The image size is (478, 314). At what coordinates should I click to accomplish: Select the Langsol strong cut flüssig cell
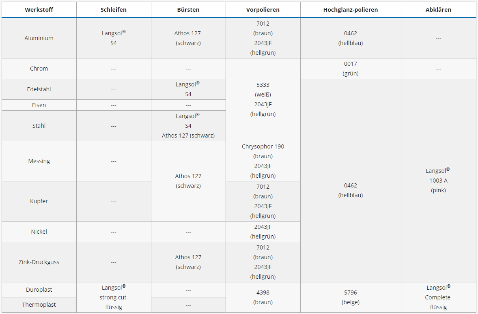(x=114, y=297)
